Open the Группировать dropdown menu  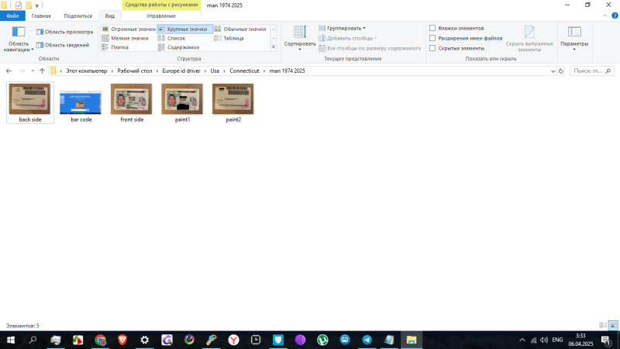pyautogui.click(x=342, y=28)
